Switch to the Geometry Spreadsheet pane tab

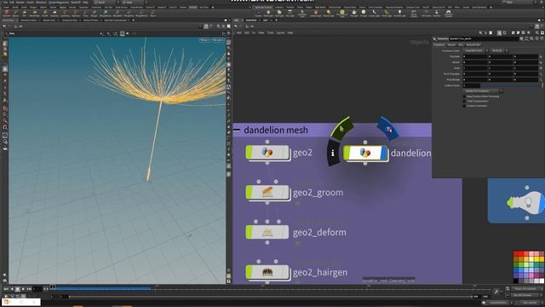pos(116,20)
